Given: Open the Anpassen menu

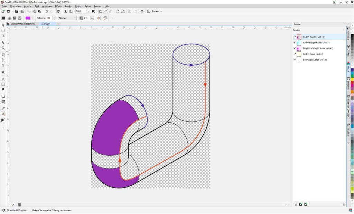Looking at the screenshot, I should [x=47, y=6].
